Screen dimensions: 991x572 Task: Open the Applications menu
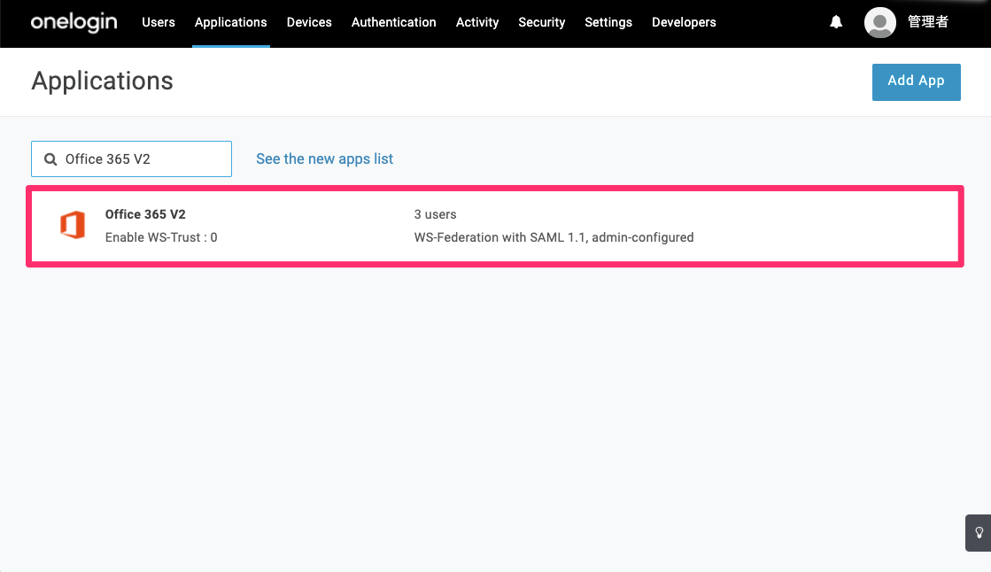point(230,22)
